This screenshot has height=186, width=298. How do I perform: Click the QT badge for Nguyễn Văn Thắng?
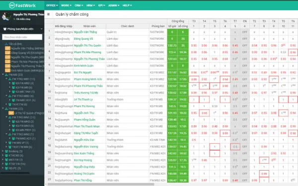tap(7, 48)
